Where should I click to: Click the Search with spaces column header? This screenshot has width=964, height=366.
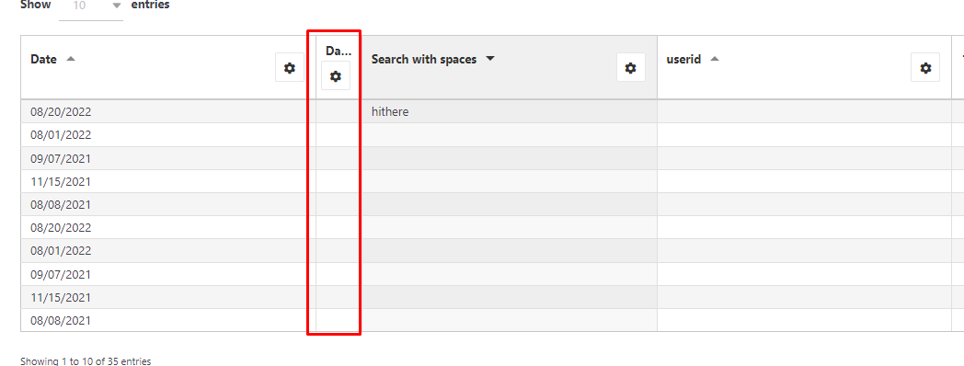(424, 60)
